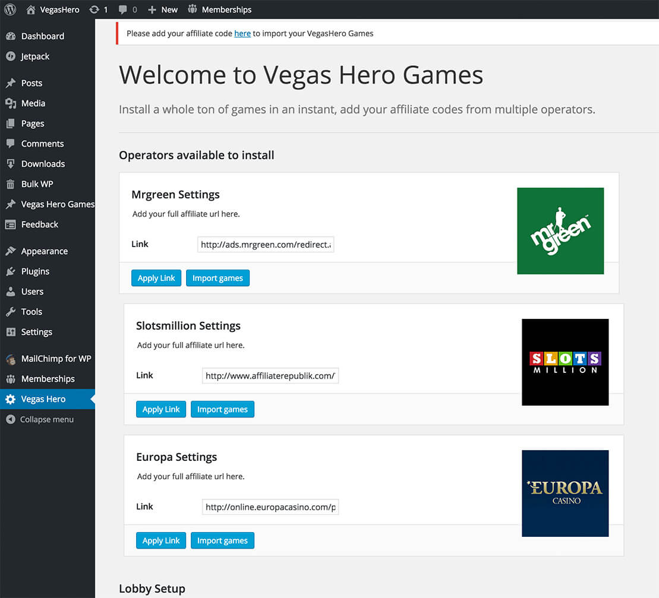
Task: Click the MailChimp monkey icon
Action: [x=11, y=359]
